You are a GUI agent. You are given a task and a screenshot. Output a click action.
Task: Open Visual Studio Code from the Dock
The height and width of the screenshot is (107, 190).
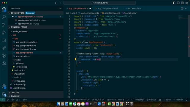(x=118, y=104)
